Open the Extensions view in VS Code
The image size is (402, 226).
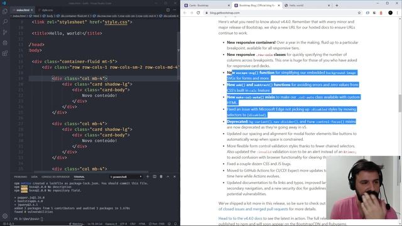click(5, 53)
